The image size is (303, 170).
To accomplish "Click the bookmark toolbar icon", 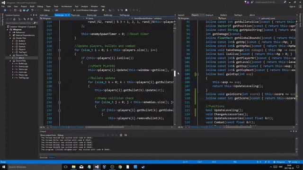I will (x=126, y=10).
